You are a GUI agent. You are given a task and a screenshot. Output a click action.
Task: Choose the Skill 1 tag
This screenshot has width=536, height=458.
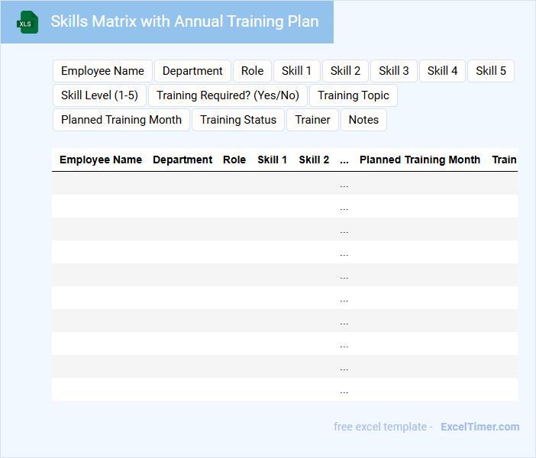click(296, 71)
